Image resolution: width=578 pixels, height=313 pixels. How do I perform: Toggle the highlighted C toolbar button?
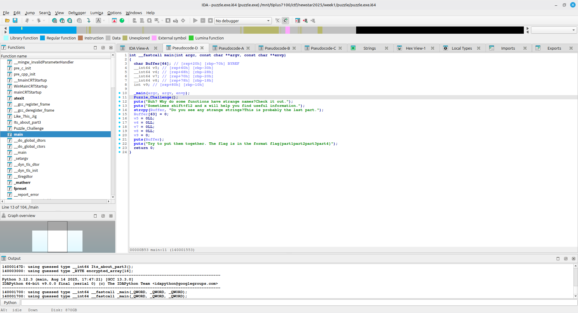pos(285,20)
